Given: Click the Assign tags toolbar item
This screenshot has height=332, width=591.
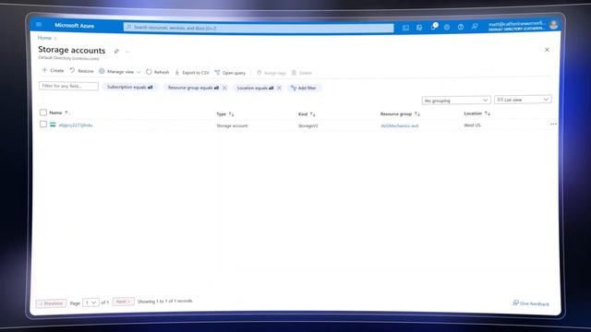Looking at the screenshot, I should 271,73.
